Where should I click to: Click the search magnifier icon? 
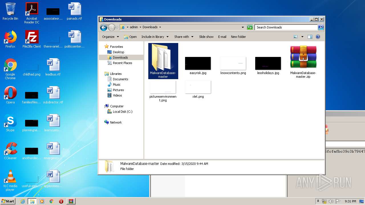[321, 27]
